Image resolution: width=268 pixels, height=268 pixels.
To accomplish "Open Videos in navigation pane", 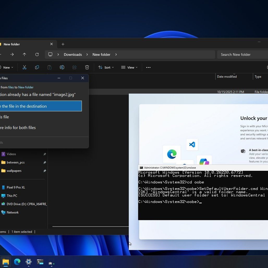I will tap(11, 154).
